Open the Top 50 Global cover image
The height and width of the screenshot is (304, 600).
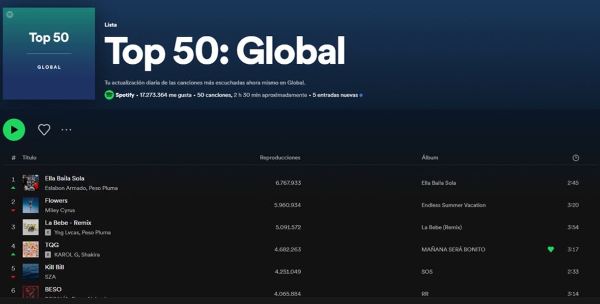click(49, 53)
